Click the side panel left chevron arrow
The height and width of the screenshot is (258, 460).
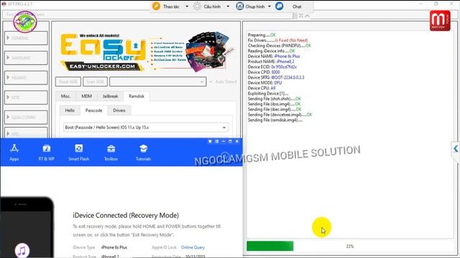click(456, 148)
